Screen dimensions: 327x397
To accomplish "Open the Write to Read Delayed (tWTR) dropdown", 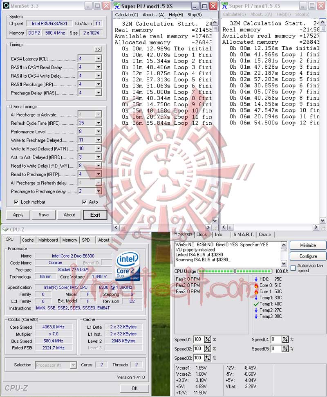I will (99, 149).
